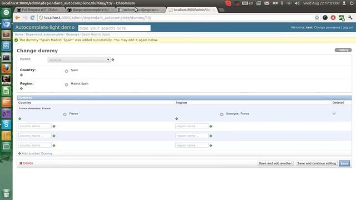The width and height of the screenshot is (356, 200).
Task: Click green plus below Auvergne region inline
Action: pos(177,119)
